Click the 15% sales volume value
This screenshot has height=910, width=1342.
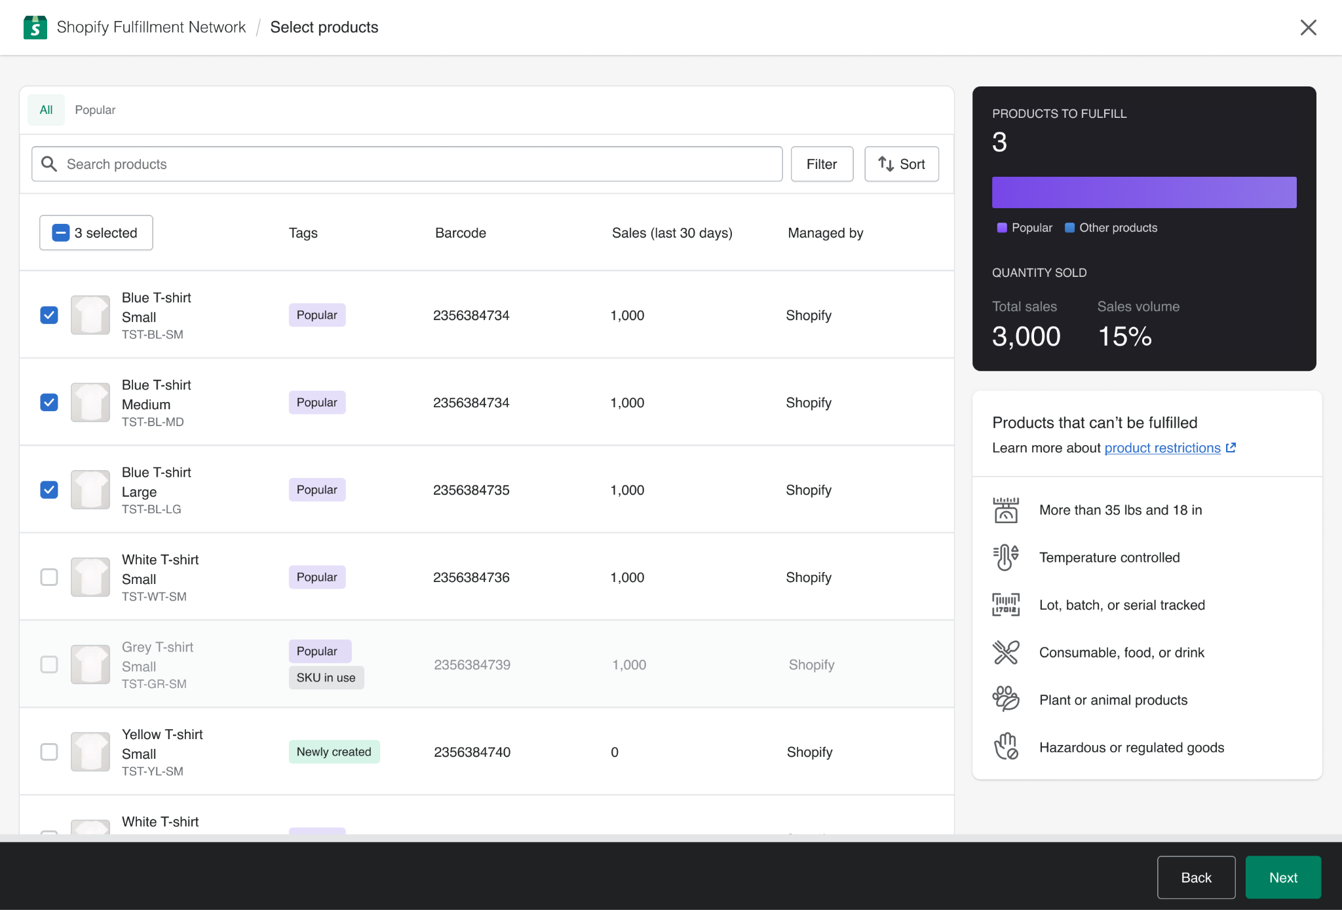pos(1124,337)
